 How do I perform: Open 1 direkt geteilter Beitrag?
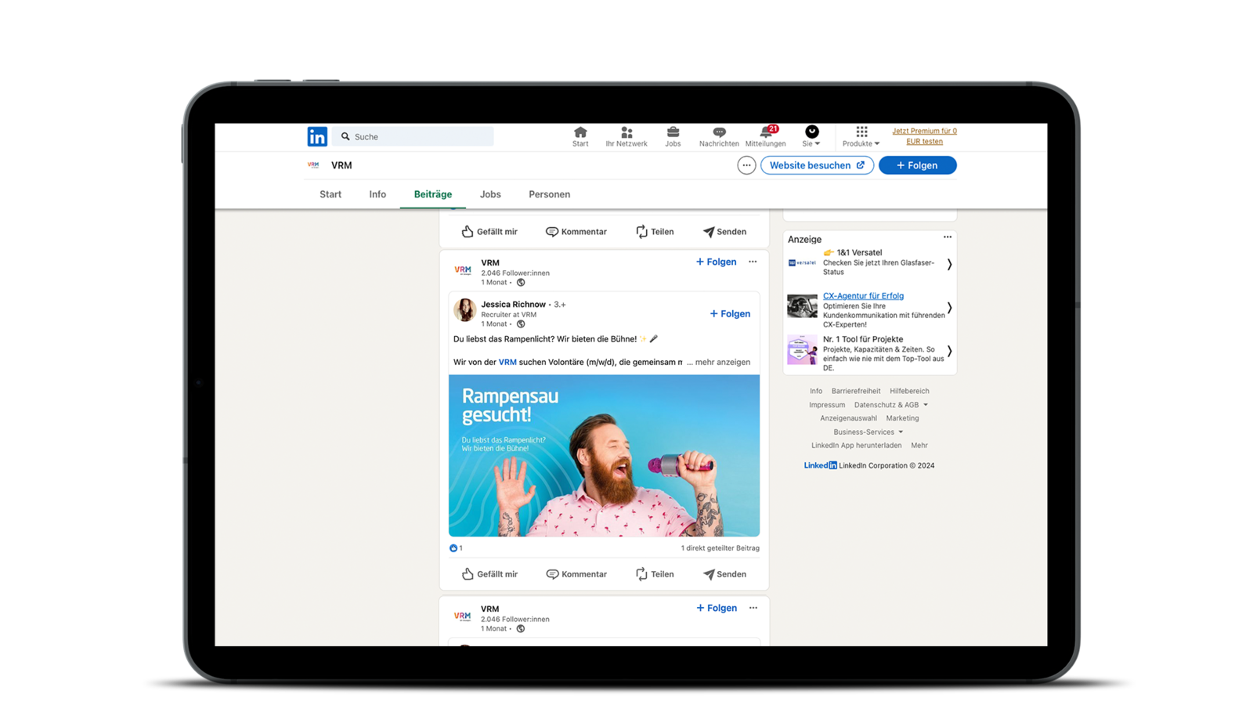point(720,548)
